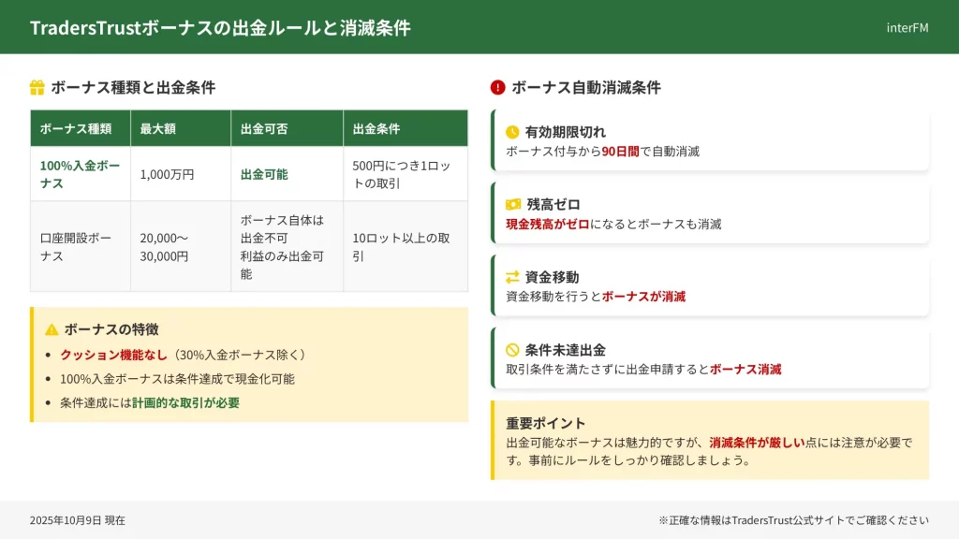Click the red クッション機能なし bullet text
This screenshot has width=959, height=539.
click(x=113, y=355)
